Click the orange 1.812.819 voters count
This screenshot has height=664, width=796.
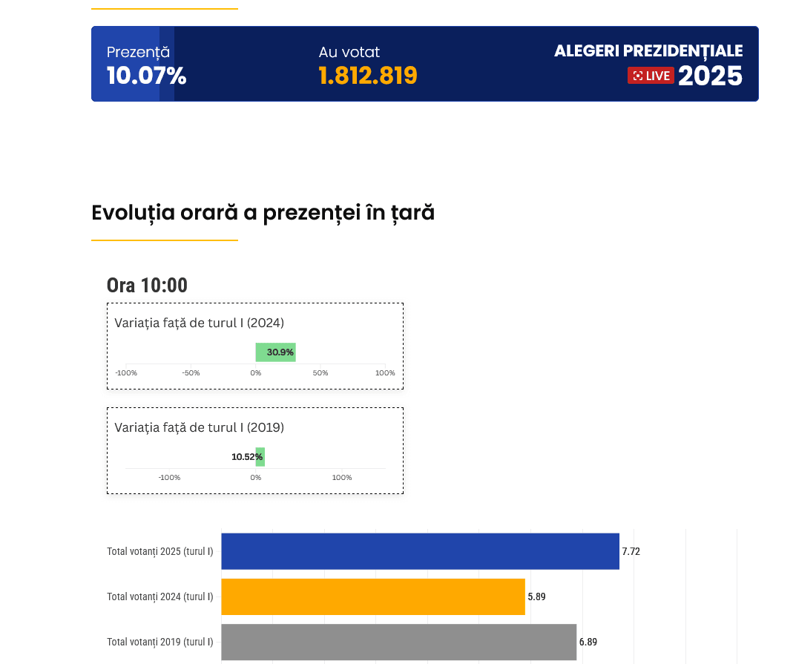368,76
